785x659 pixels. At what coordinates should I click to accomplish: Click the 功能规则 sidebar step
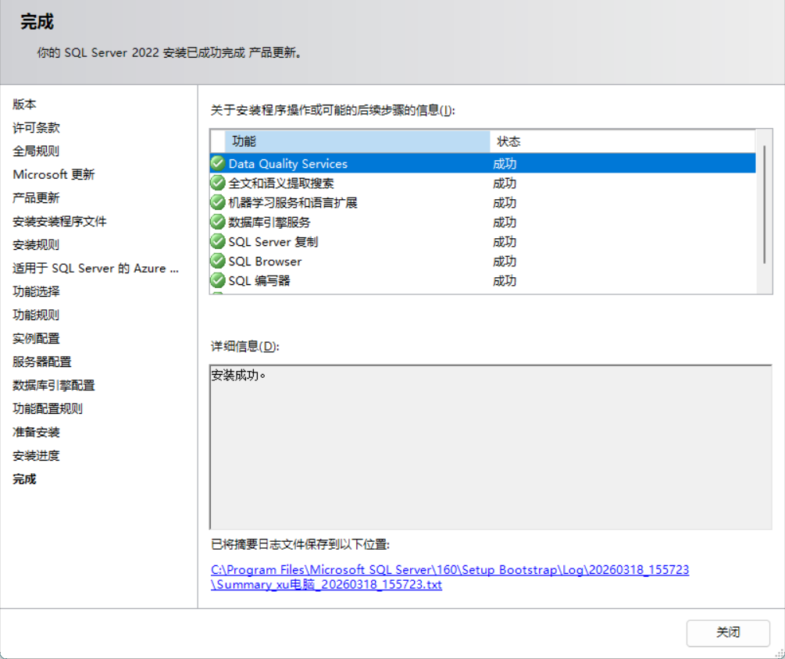pos(36,315)
